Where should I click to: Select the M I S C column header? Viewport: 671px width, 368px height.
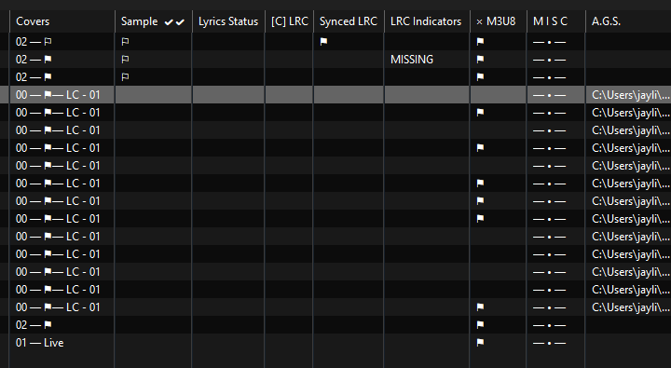pos(551,21)
